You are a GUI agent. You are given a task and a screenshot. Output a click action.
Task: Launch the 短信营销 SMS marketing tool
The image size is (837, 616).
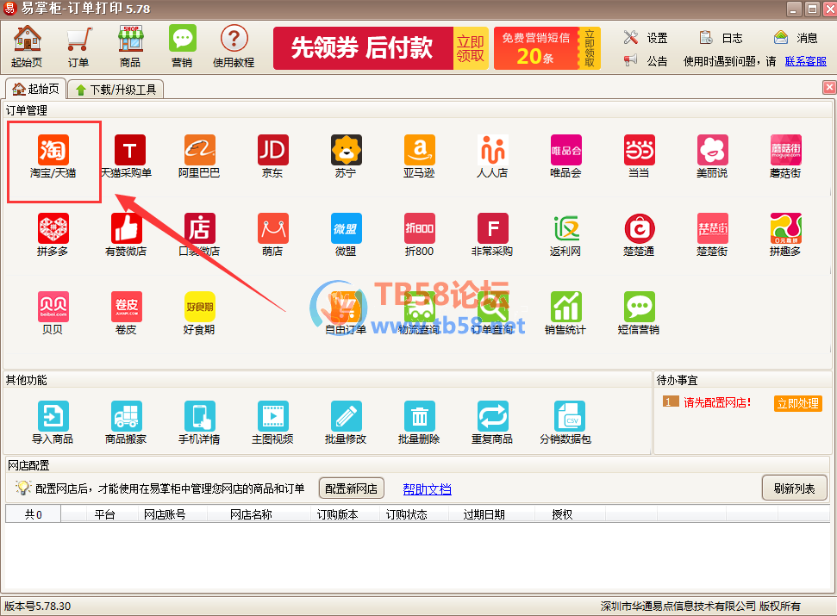(x=639, y=313)
